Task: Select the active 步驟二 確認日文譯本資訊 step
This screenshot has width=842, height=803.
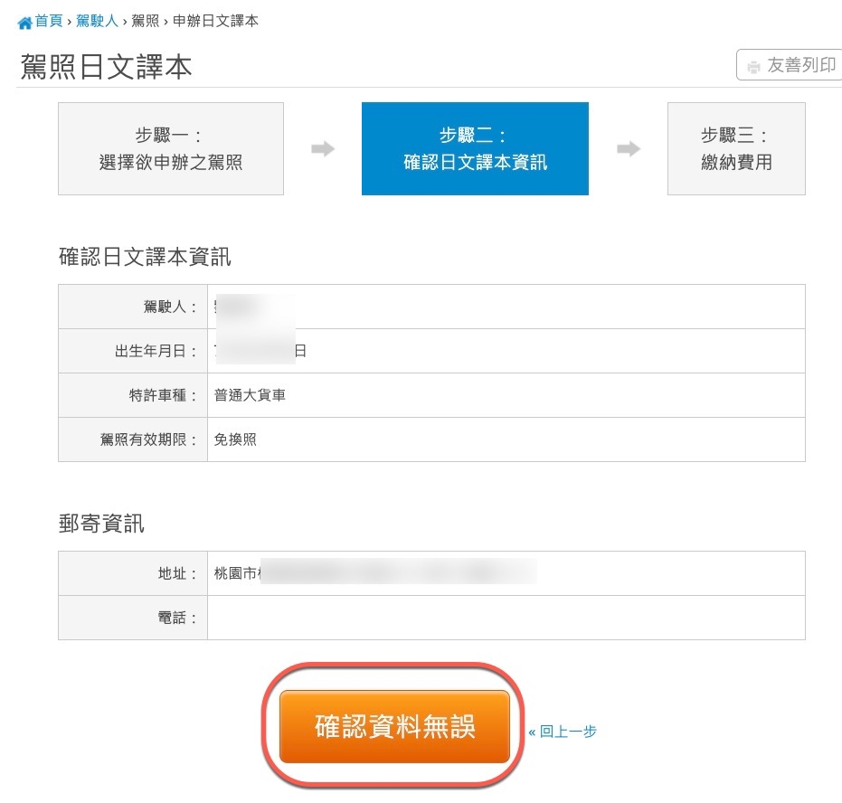Action: [475, 149]
